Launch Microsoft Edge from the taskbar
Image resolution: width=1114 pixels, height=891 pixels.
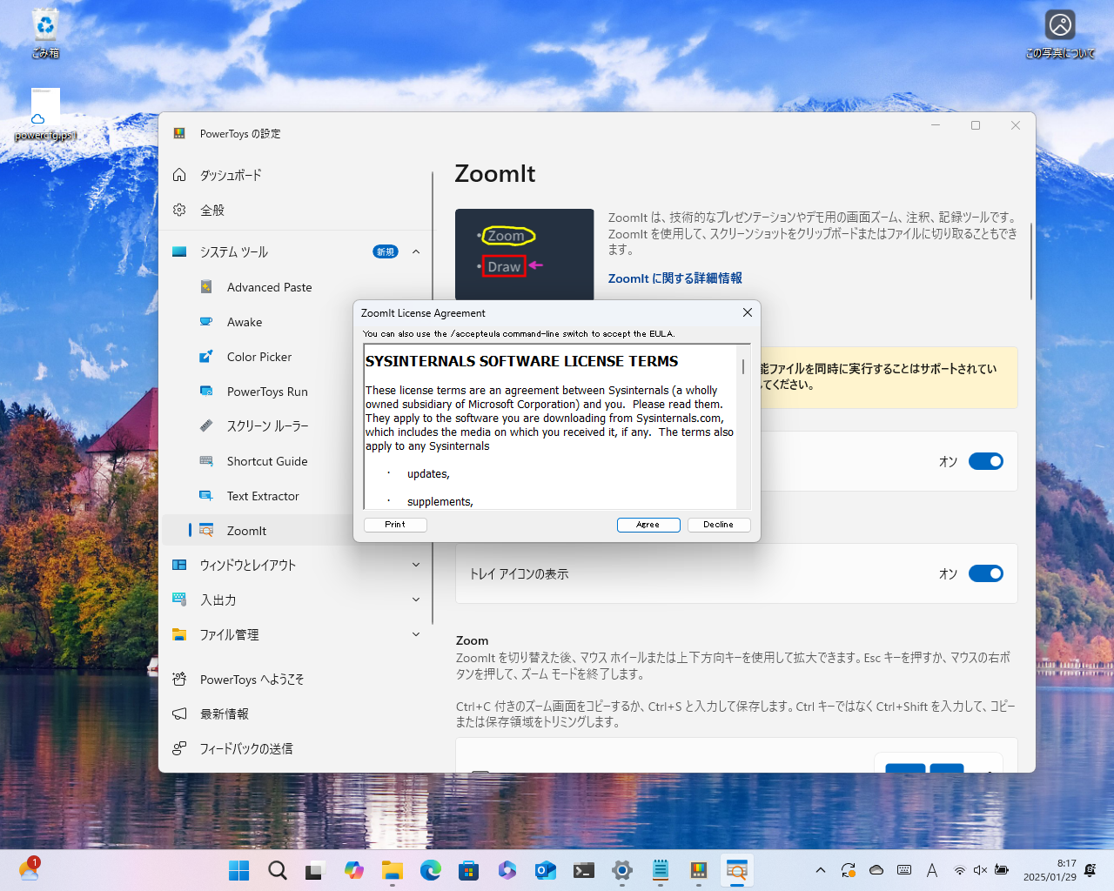click(430, 870)
